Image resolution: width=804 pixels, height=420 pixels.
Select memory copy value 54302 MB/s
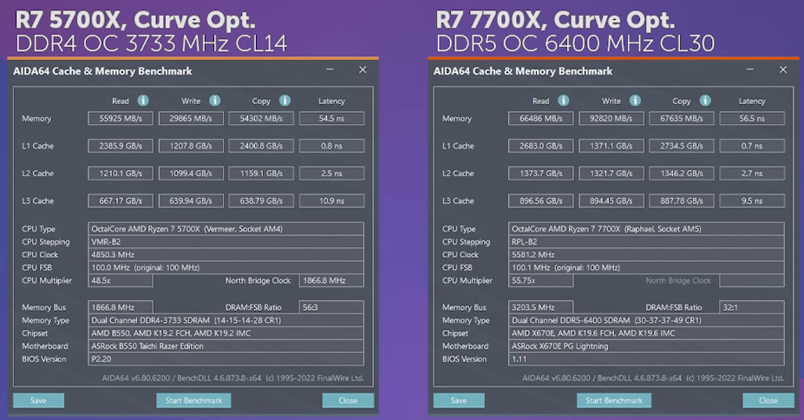point(261,119)
